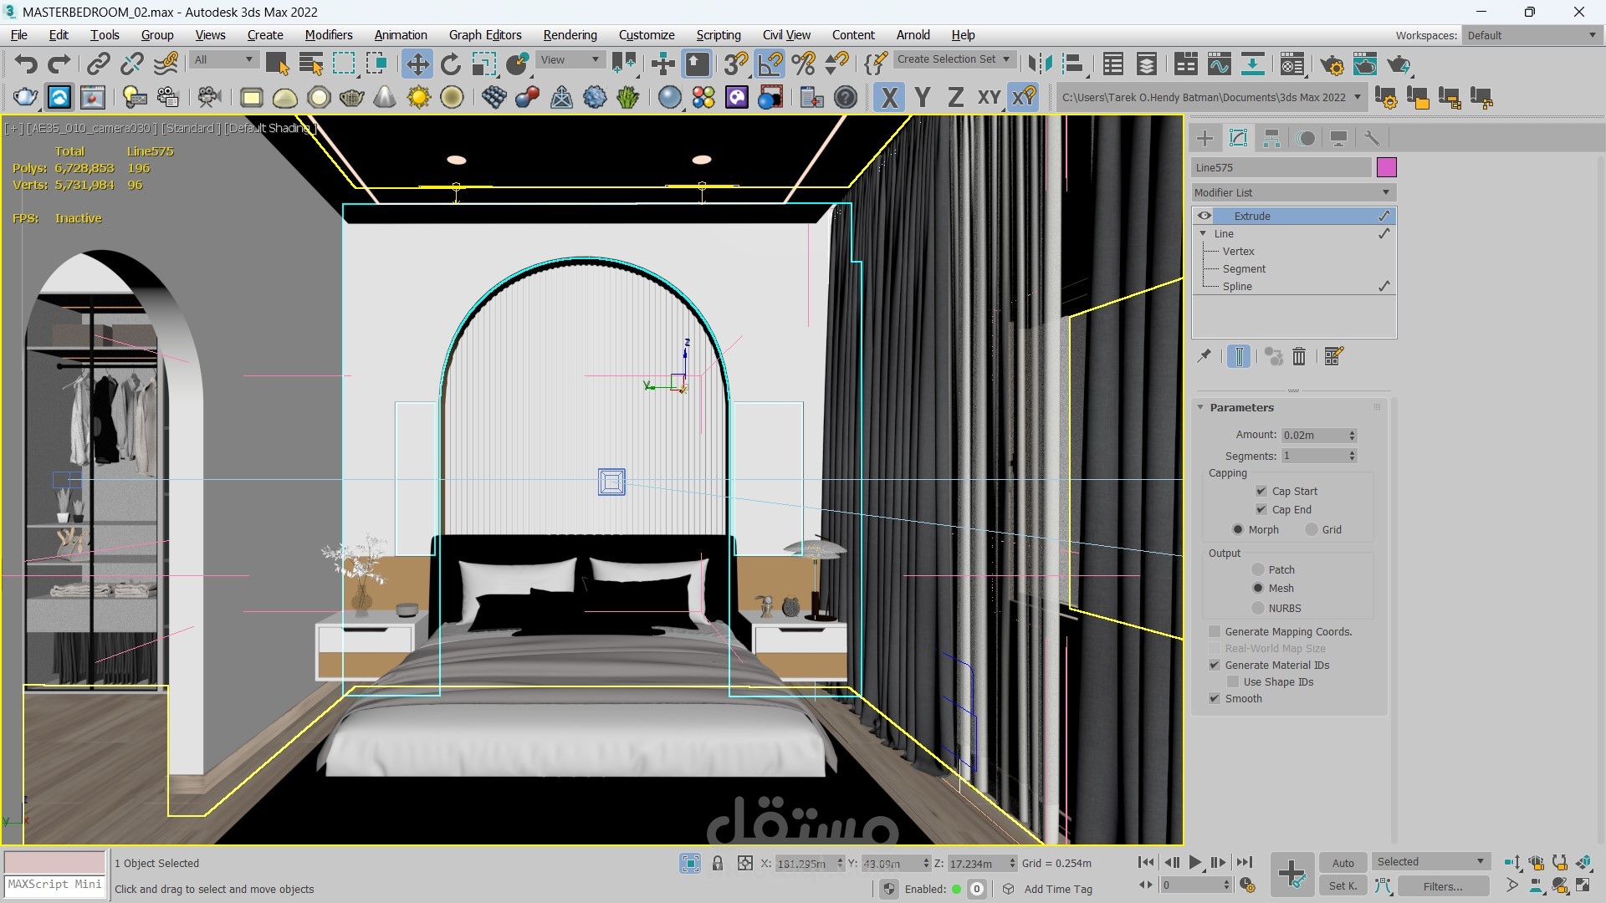Select the Select and Move tool
Viewport: 1606px width, 903px height.
pyautogui.click(x=417, y=64)
